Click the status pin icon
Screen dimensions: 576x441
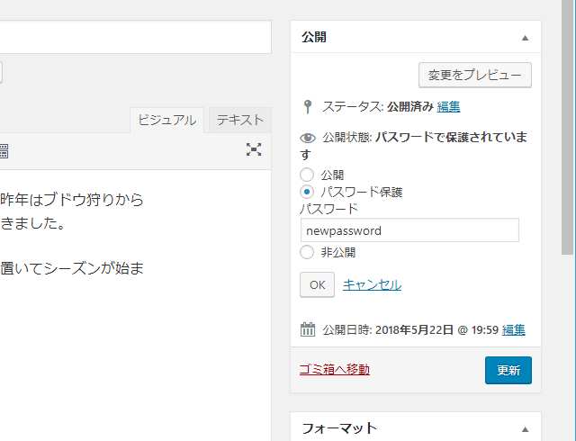tap(308, 107)
